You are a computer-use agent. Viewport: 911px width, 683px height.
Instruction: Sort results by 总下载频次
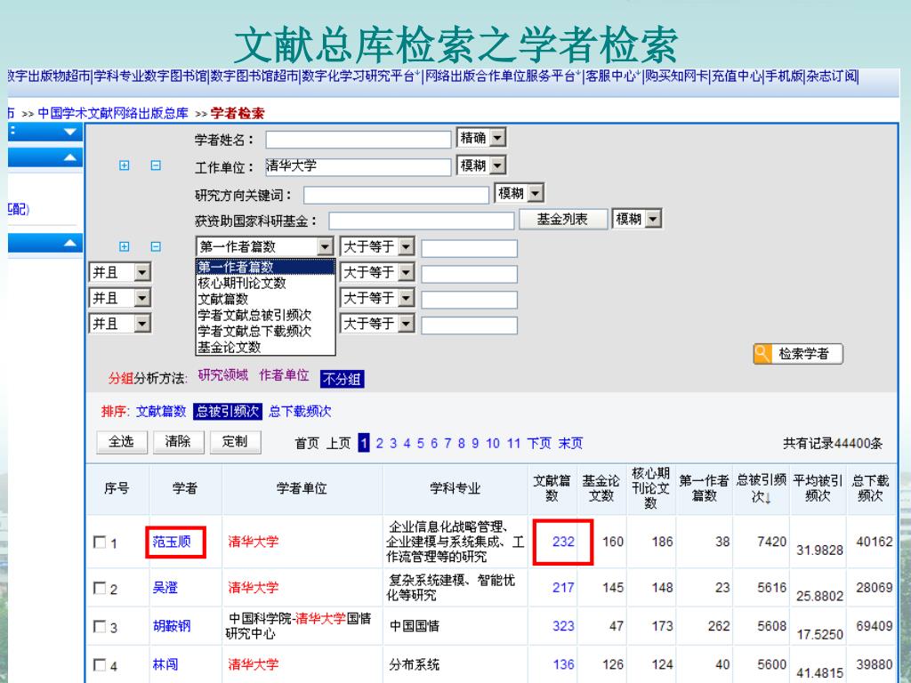(300, 411)
